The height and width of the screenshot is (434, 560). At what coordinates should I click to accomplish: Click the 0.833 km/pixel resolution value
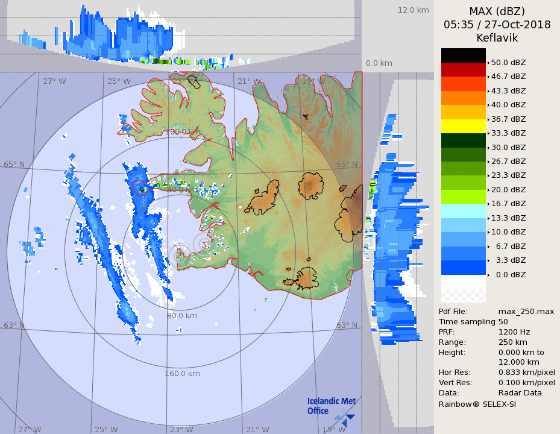[x=526, y=373]
